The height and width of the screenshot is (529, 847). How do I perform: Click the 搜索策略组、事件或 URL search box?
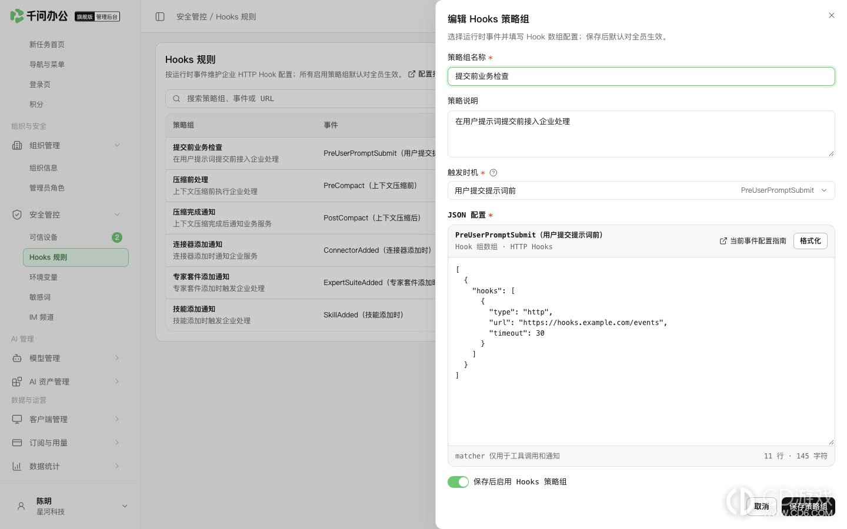click(301, 99)
